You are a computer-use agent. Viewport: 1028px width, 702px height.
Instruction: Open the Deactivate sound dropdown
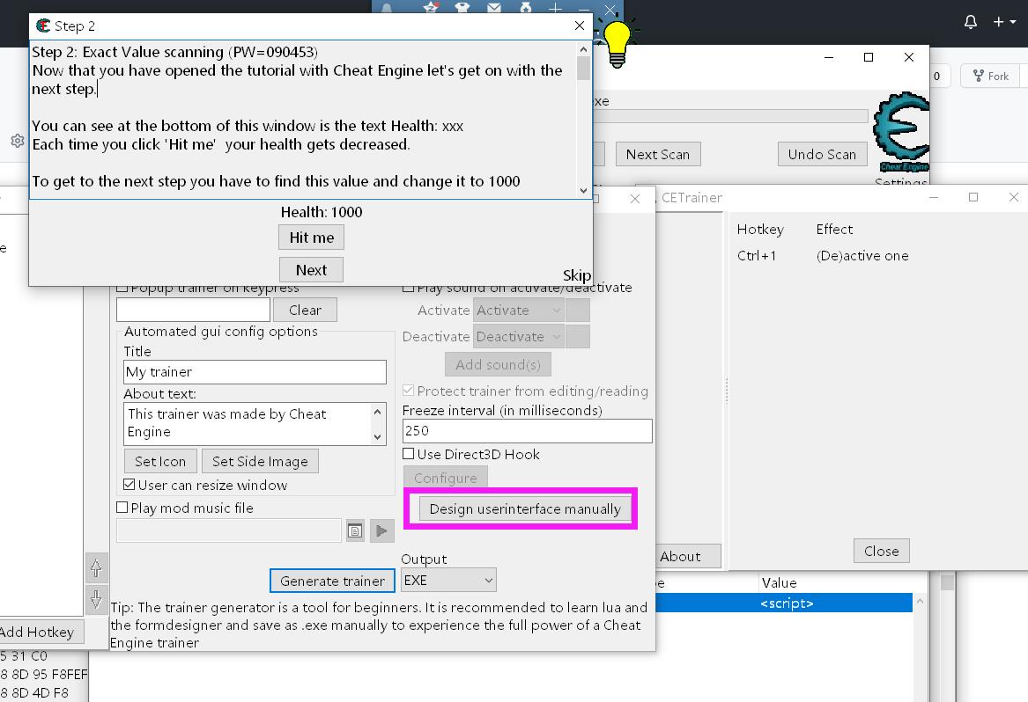point(518,336)
